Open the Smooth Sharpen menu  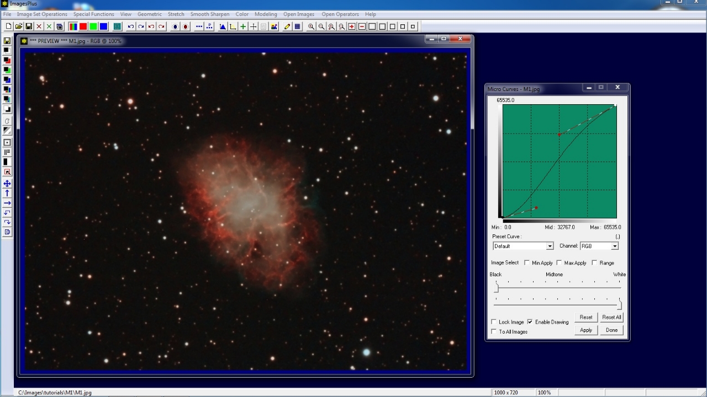(210, 14)
